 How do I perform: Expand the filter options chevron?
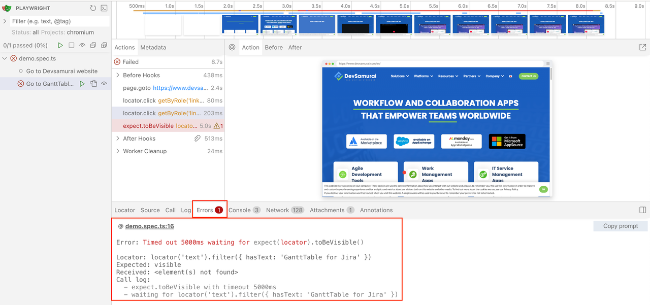click(5, 21)
